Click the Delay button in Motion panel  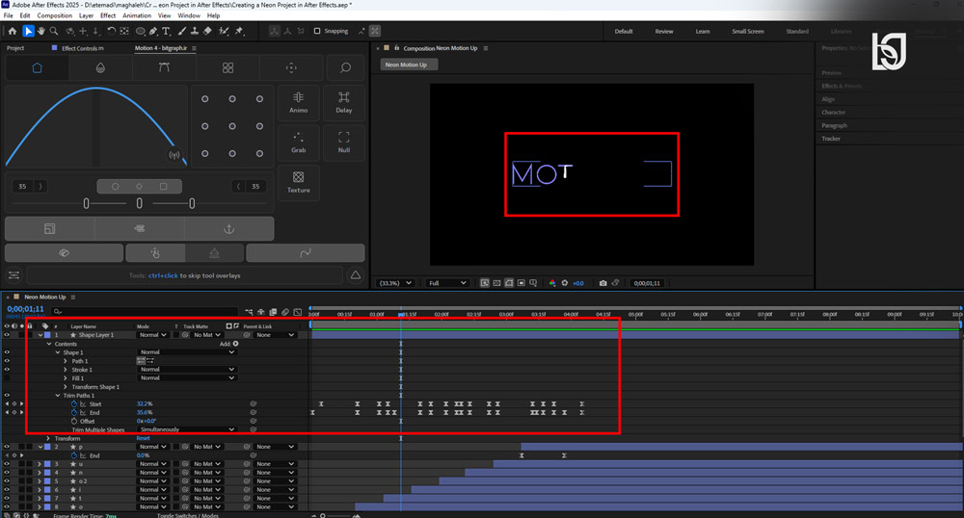pyautogui.click(x=344, y=102)
